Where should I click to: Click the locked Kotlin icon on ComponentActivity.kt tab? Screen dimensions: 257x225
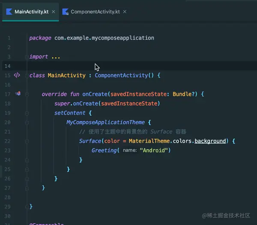coord(66,12)
